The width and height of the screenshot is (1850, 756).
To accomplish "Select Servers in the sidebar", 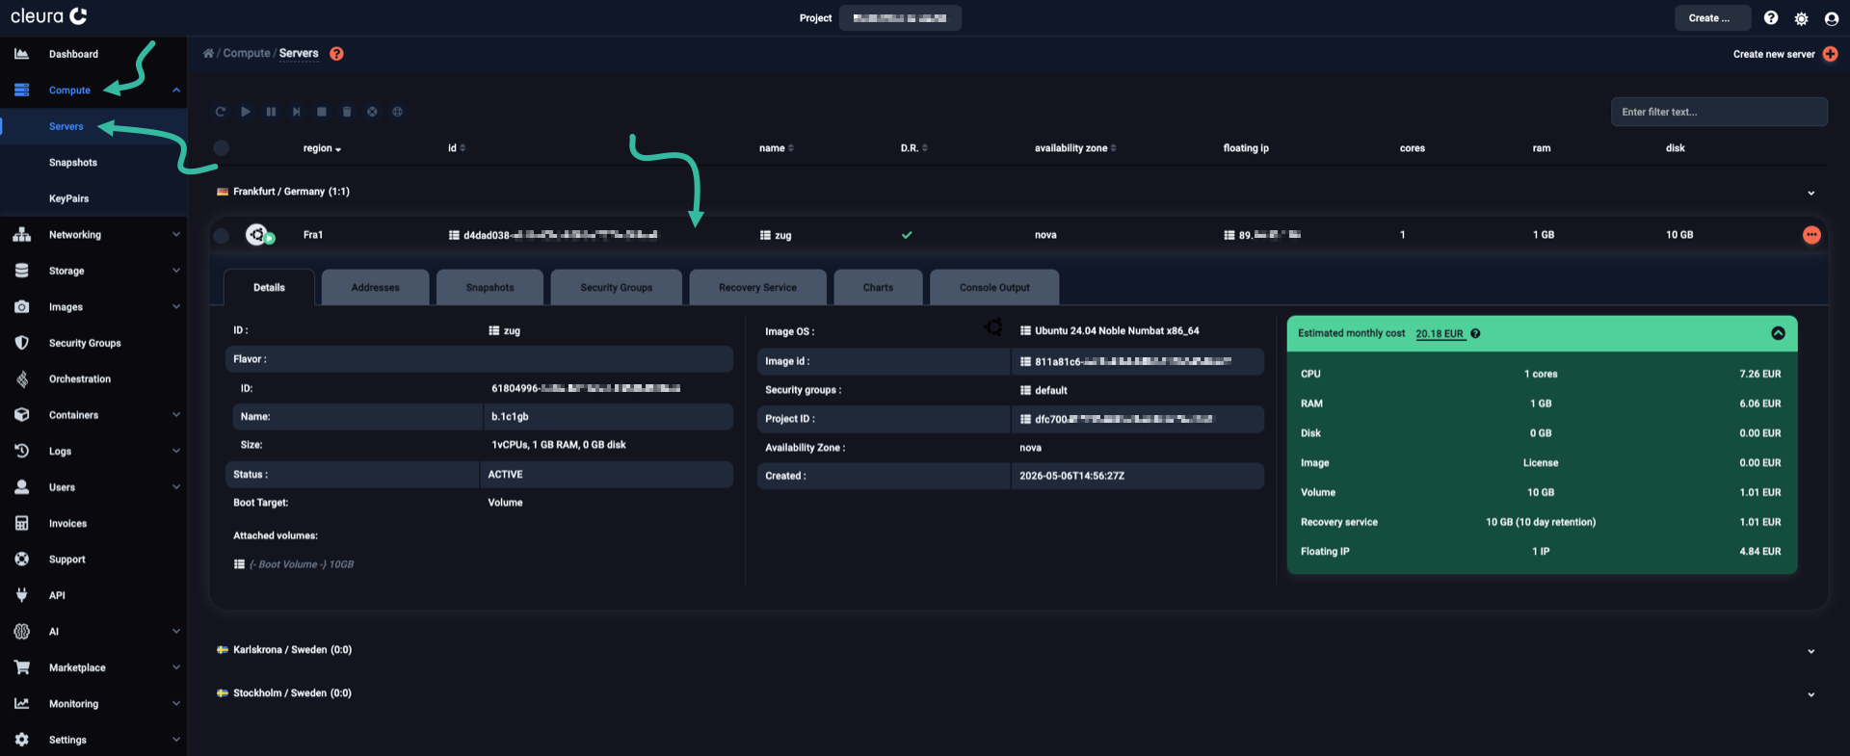I will pos(93,126).
